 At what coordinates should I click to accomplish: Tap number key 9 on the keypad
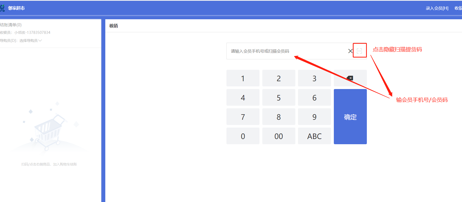(x=314, y=117)
